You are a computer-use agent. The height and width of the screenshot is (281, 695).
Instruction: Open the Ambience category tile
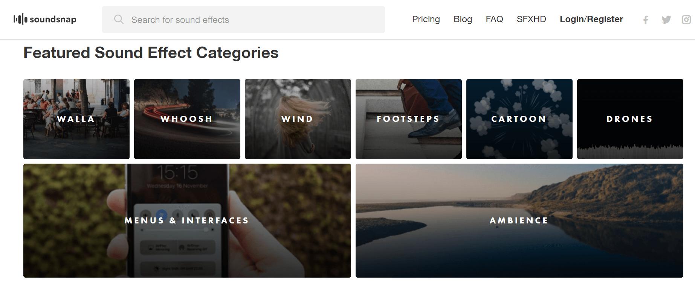pyautogui.click(x=519, y=220)
